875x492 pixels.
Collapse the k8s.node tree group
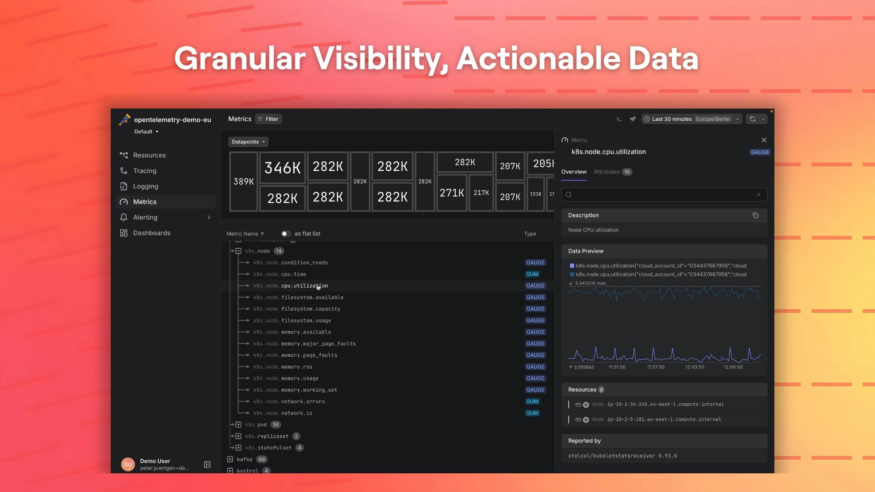pos(238,251)
